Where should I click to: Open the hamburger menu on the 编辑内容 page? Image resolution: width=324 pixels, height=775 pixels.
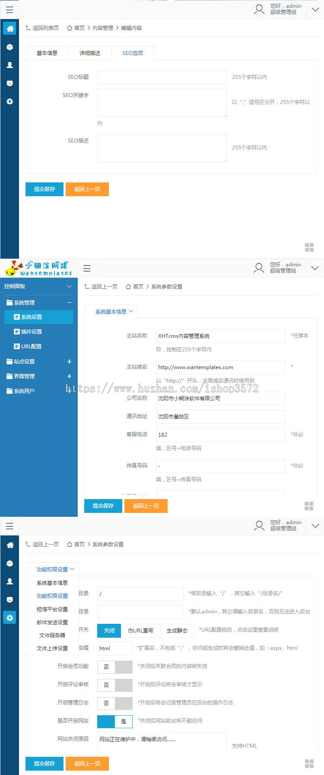click(10, 10)
